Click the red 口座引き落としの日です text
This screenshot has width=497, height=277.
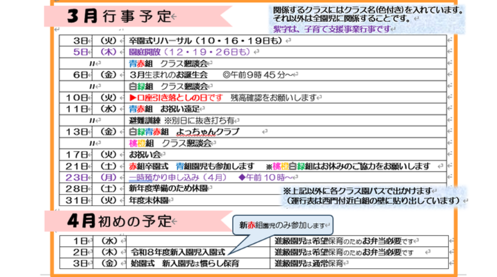[178, 98]
